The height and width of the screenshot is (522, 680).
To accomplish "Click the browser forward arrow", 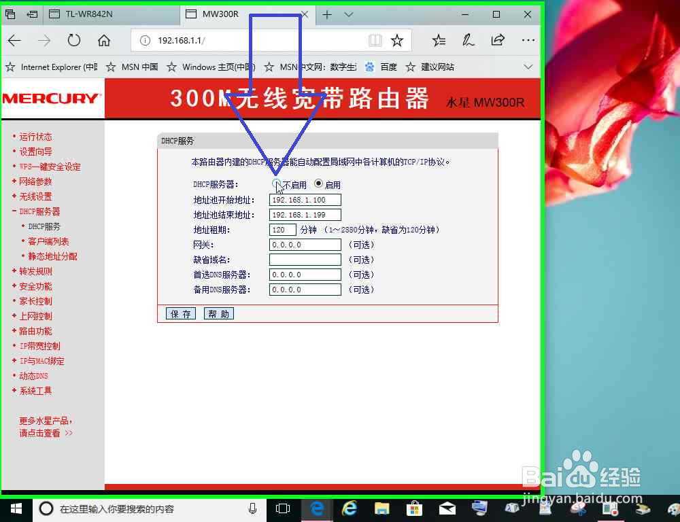I will [x=44, y=41].
